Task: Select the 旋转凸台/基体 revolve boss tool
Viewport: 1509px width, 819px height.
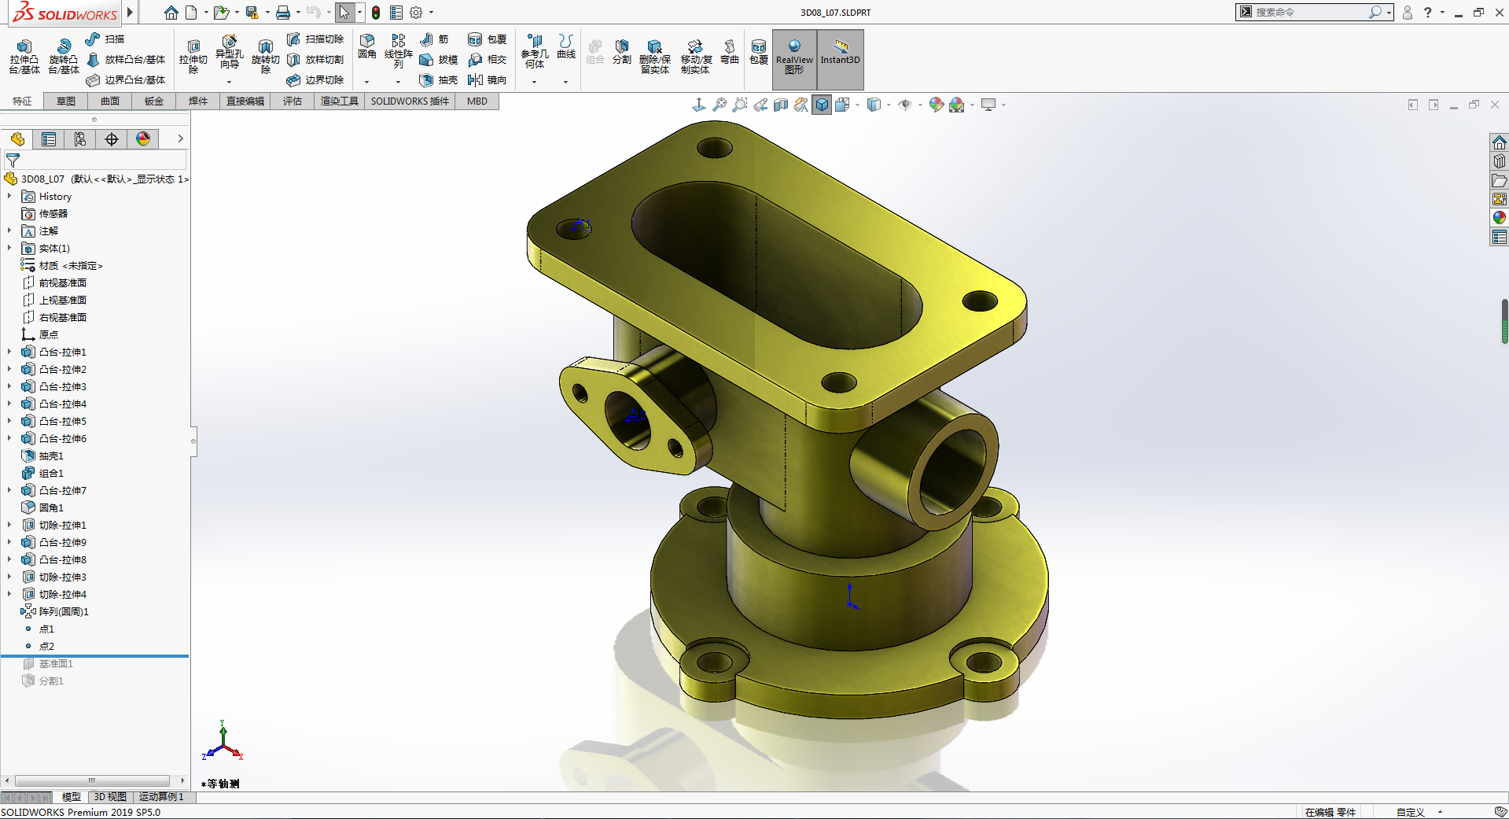Action: pos(64,57)
